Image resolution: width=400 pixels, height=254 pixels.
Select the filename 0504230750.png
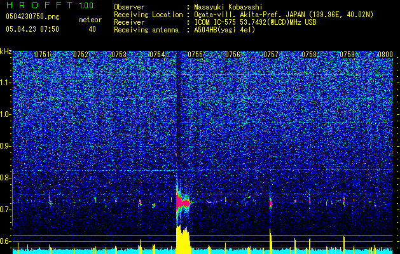pos(32,17)
